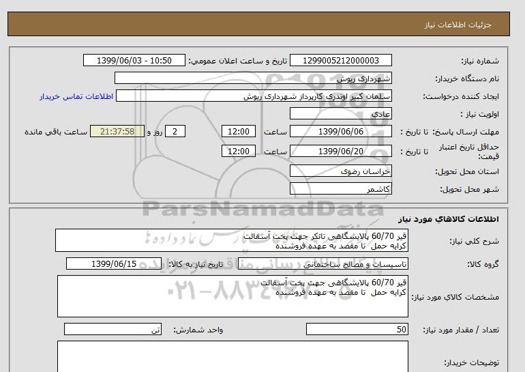Screen dimensions: 525x372
Task: Click the استان محل تحویل label
Action: point(467,171)
